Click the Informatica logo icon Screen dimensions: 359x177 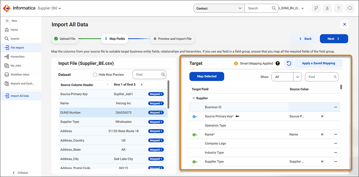(x=7, y=8)
